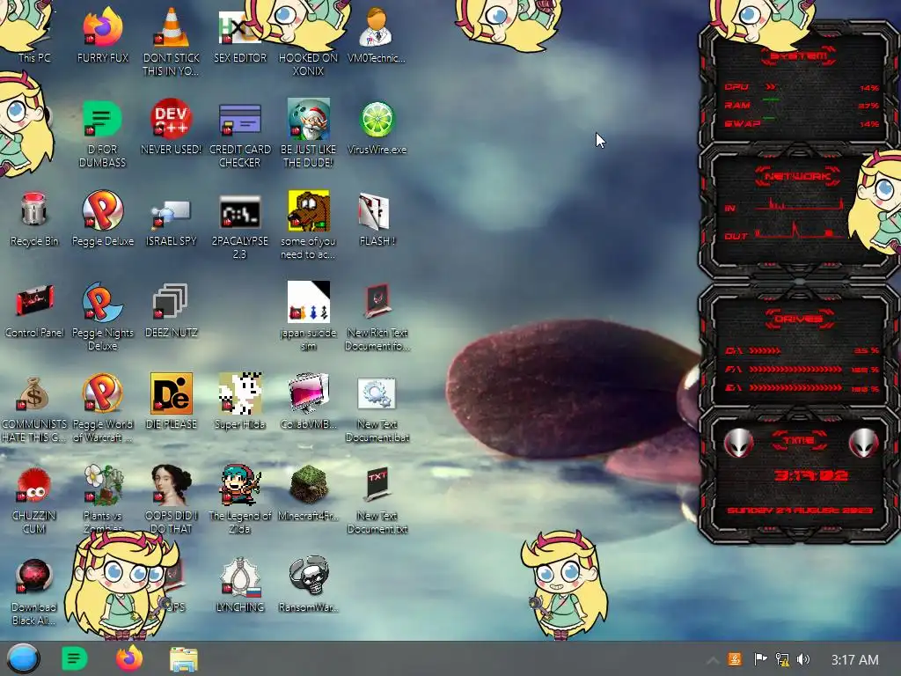Launch Peggle Deluxe

point(102,210)
